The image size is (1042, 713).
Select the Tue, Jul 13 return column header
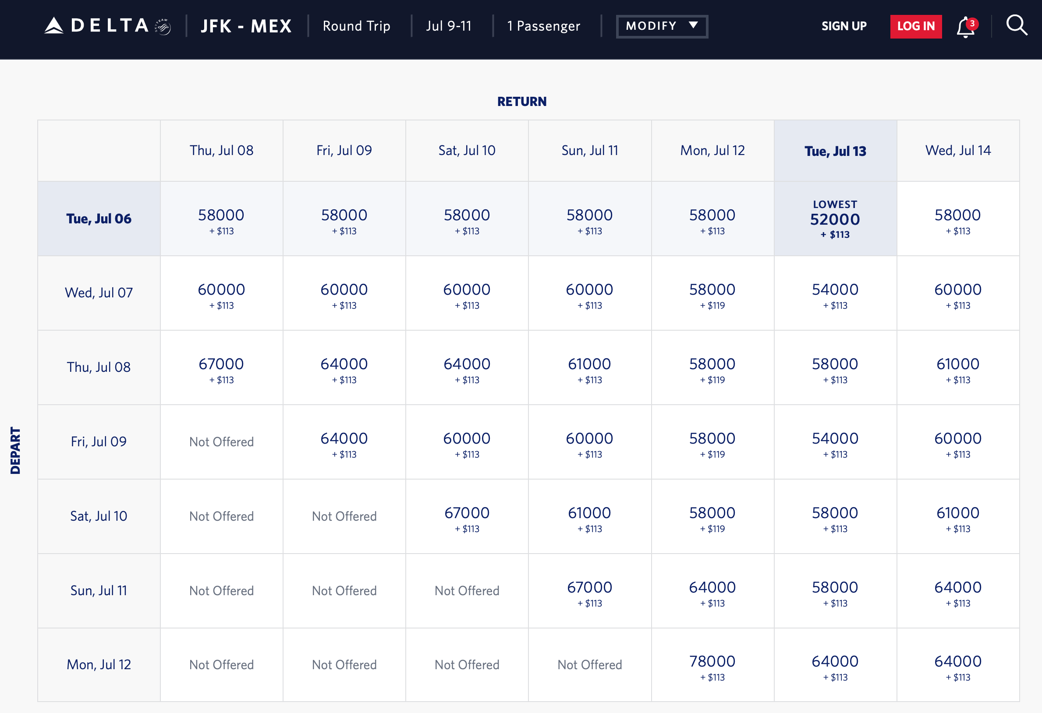click(x=835, y=151)
